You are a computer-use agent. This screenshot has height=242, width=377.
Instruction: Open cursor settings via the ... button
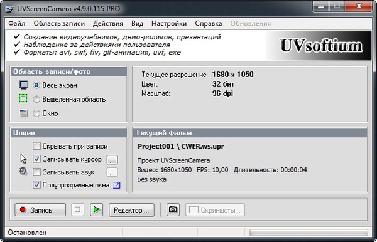[x=112, y=160]
